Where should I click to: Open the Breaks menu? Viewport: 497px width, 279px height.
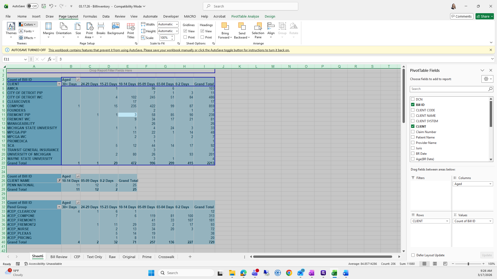(x=101, y=30)
